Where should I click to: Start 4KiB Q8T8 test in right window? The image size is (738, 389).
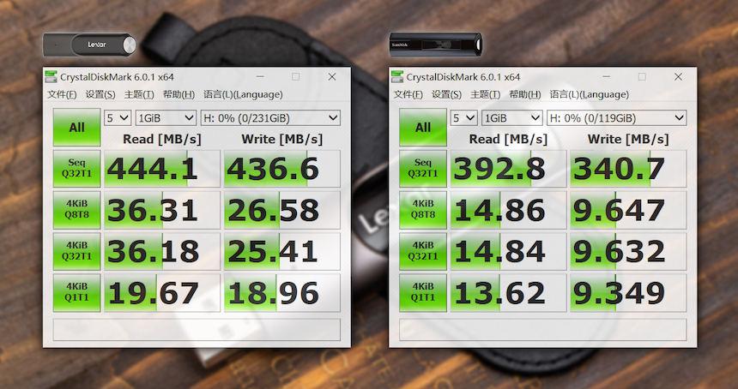pos(423,210)
